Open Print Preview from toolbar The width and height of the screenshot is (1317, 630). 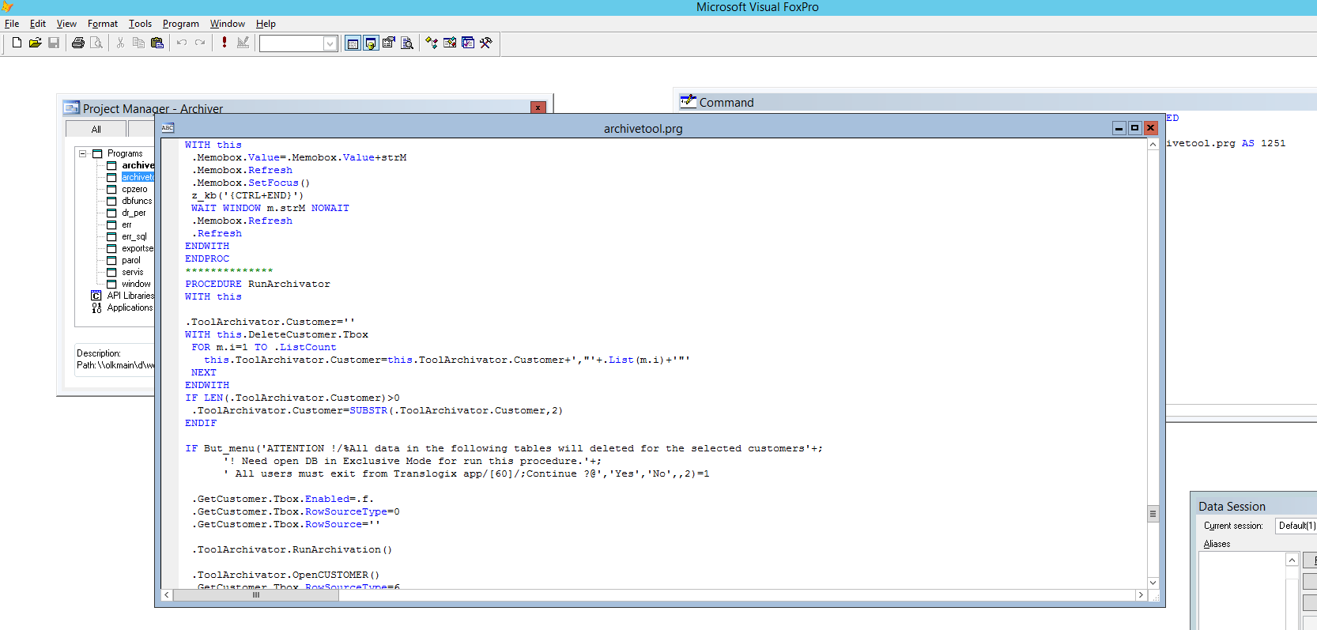(x=96, y=43)
